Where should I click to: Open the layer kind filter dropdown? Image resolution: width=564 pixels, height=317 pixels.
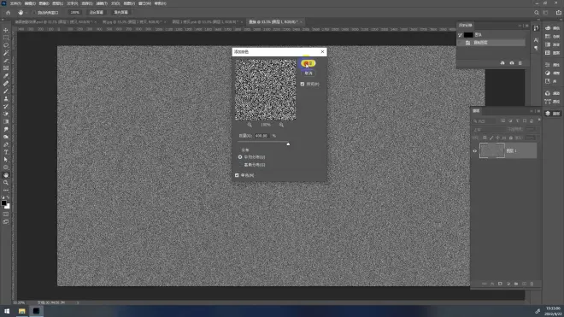(x=485, y=121)
